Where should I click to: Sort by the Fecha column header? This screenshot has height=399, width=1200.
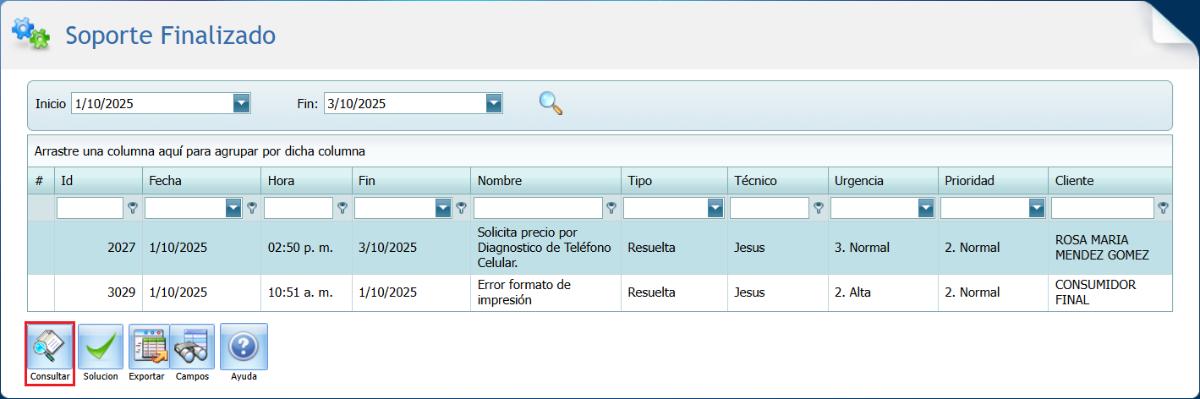coord(201,181)
